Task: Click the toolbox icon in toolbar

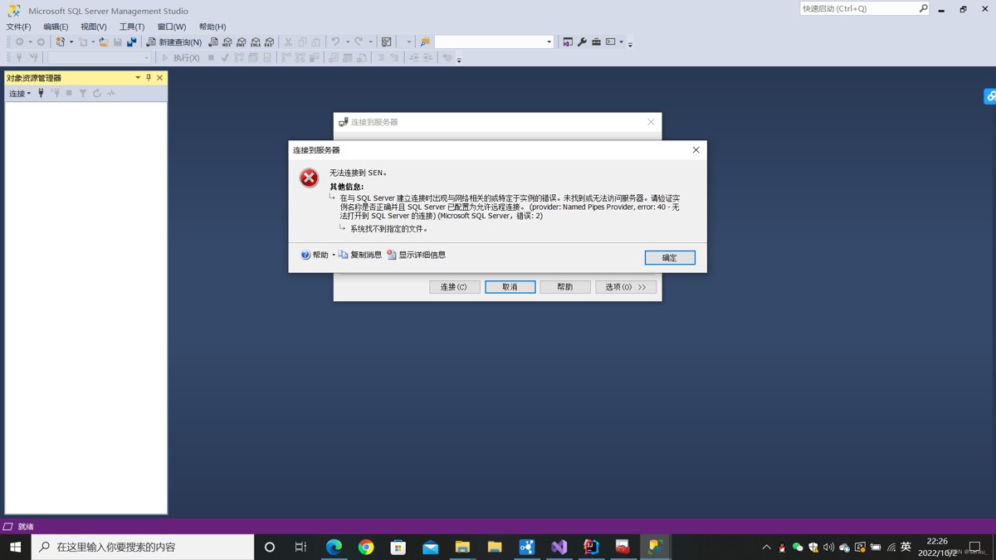Action: pyautogui.click(x=596, y=41)
